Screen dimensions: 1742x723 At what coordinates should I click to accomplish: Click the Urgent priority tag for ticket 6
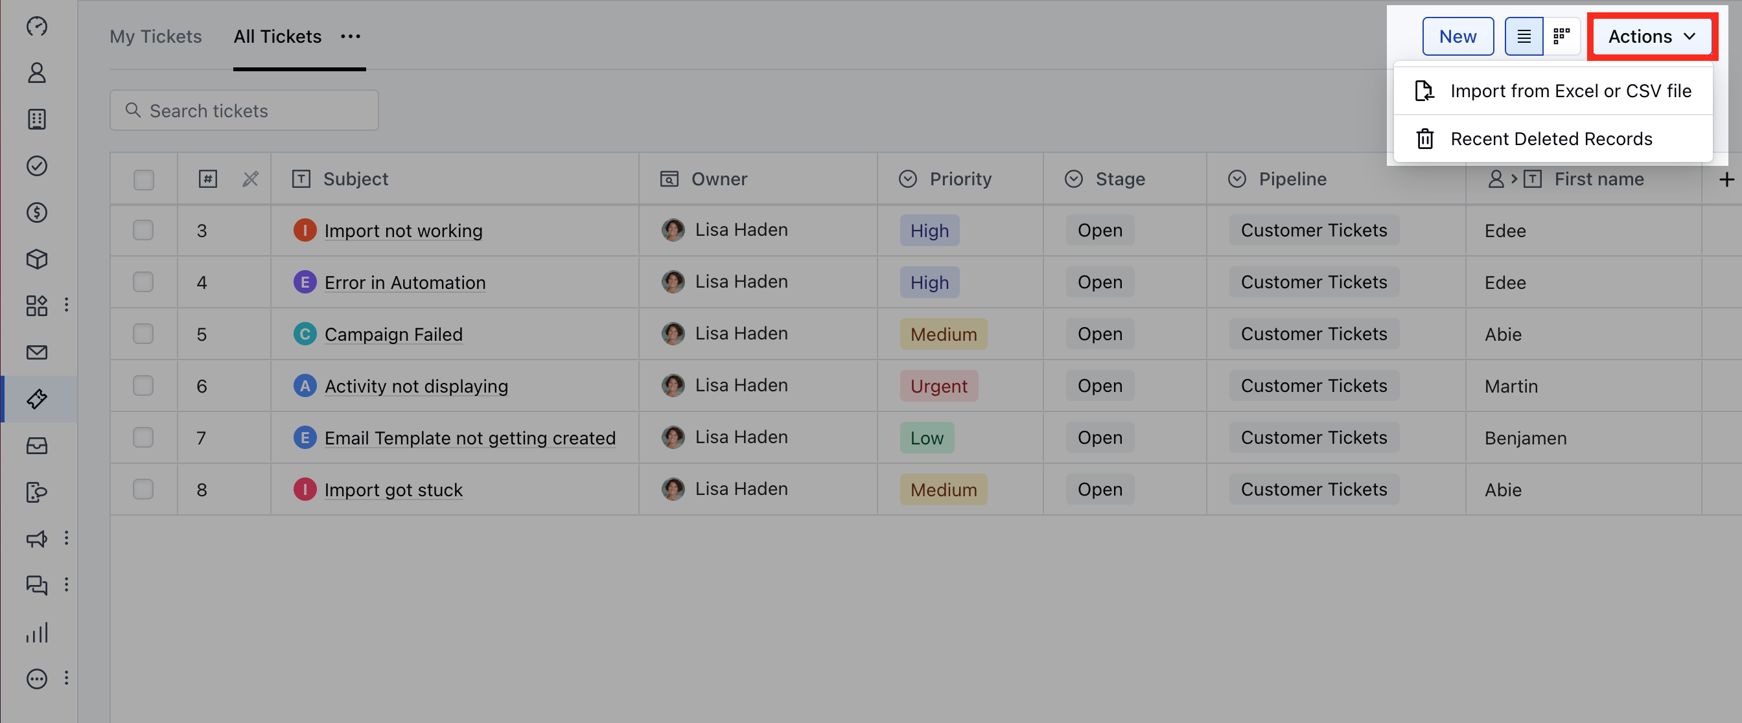tap(938, 386)
